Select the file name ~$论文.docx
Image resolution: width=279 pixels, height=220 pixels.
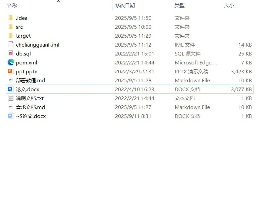(x=31, y=116)
